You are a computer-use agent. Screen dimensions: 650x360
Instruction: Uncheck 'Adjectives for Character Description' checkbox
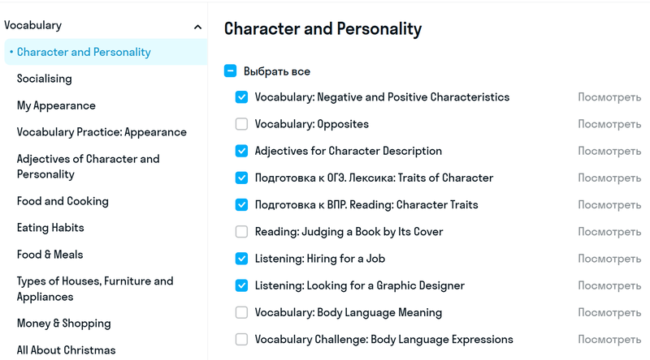pos(241,151)
